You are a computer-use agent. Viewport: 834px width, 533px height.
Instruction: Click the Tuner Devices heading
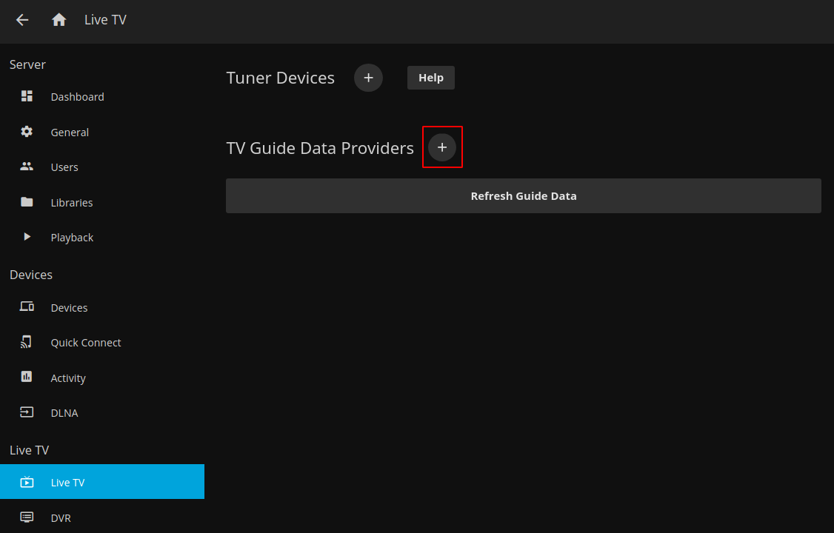click(280, 78)
